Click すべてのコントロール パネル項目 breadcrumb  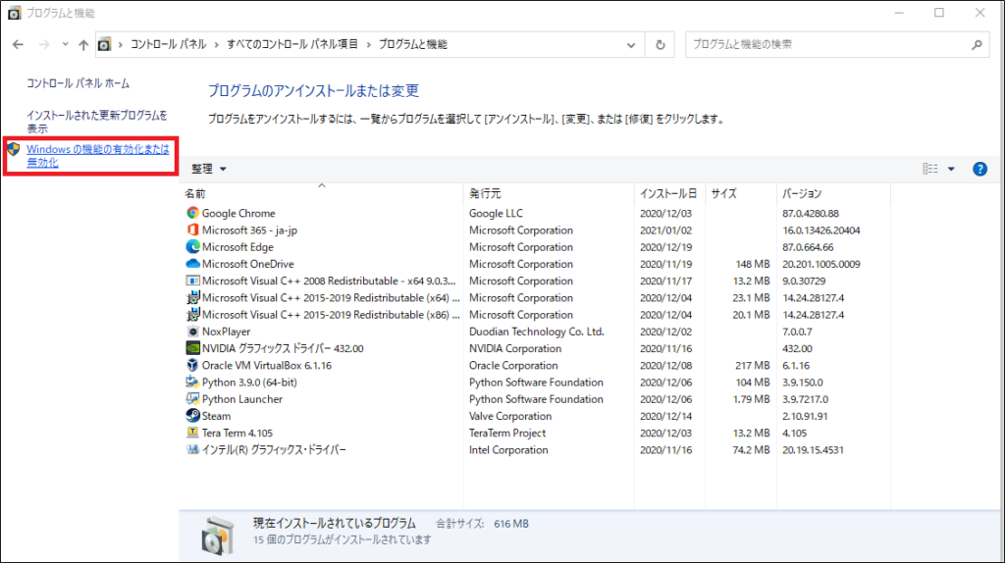(x=292, y=44)
